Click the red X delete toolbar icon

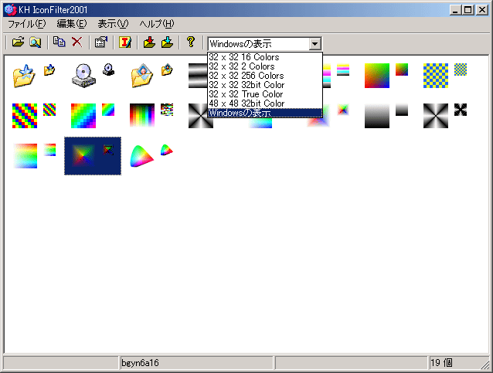coord(76,42)
